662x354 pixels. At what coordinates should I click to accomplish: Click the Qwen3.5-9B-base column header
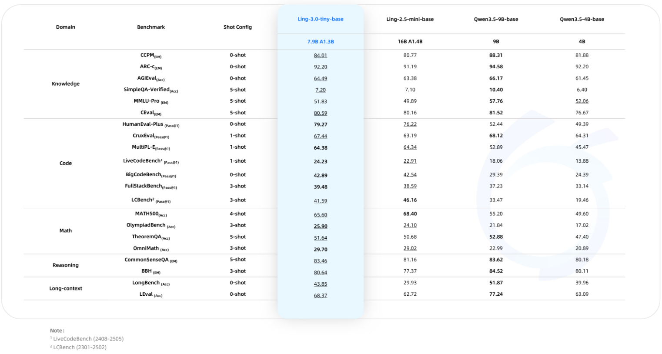[x=496, y=19]
